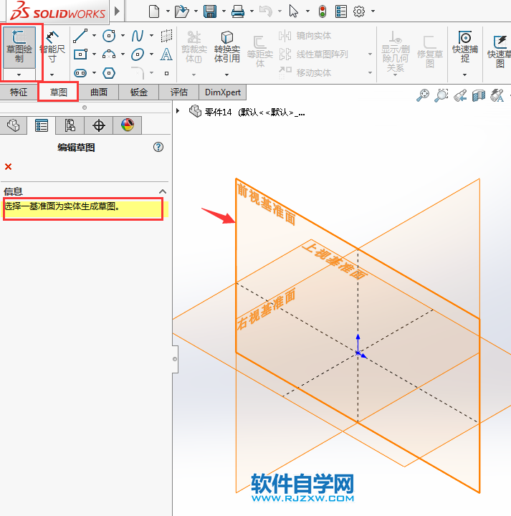Click the help question mark icon
This screenshot has height=516, width=511.
coord(158,147)
